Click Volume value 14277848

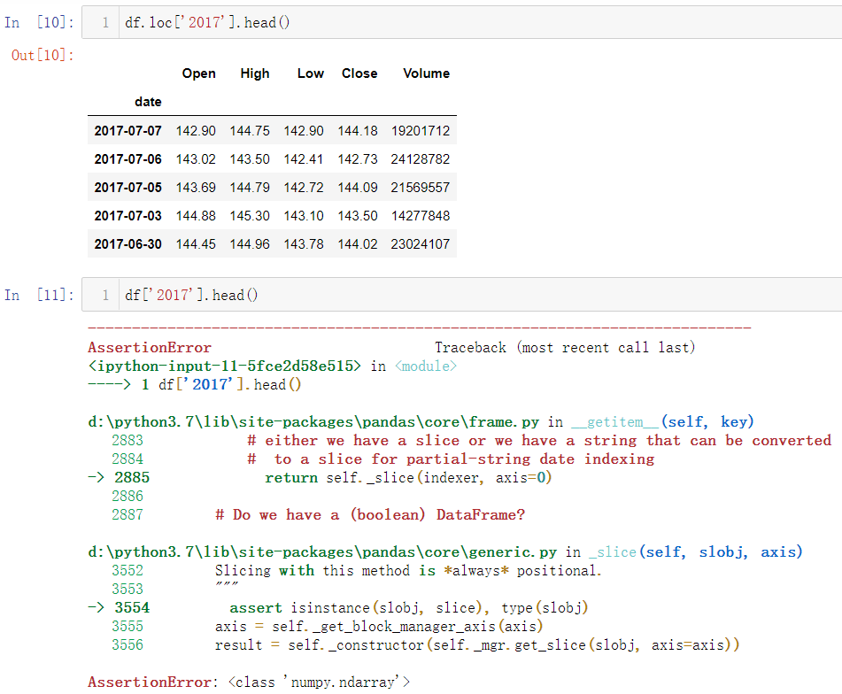421,216
